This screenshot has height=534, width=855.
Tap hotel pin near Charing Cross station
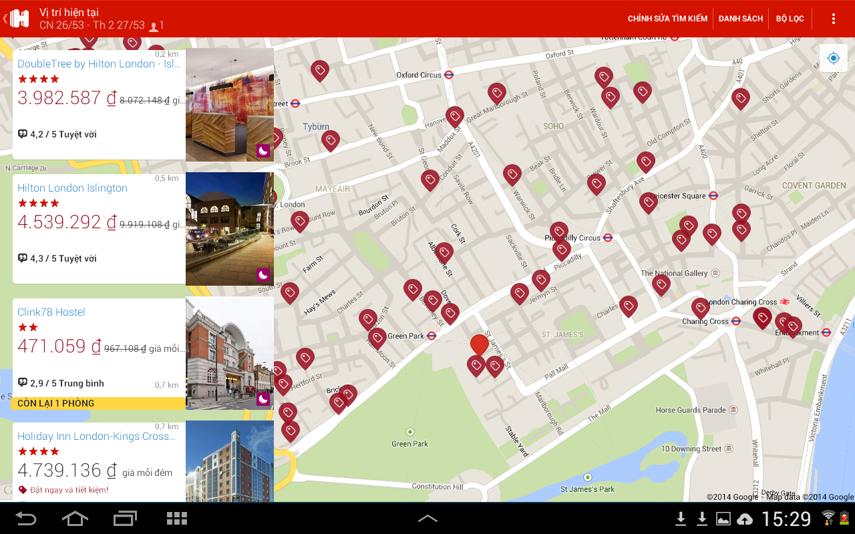[701, 308]
